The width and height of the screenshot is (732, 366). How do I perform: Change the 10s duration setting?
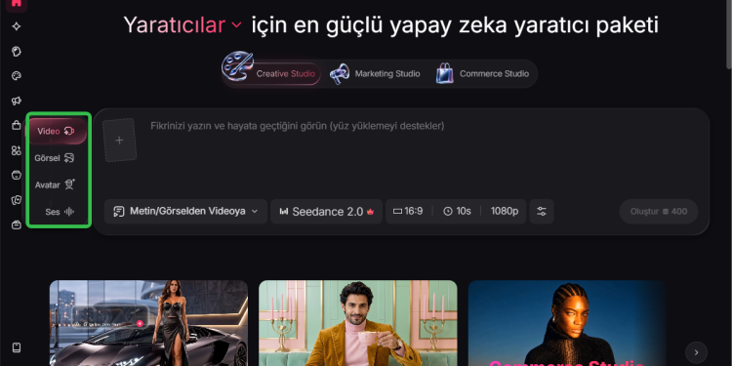[457, 212]
